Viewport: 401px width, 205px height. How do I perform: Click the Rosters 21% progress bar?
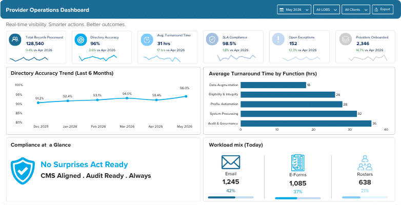[x=365, y=197]
